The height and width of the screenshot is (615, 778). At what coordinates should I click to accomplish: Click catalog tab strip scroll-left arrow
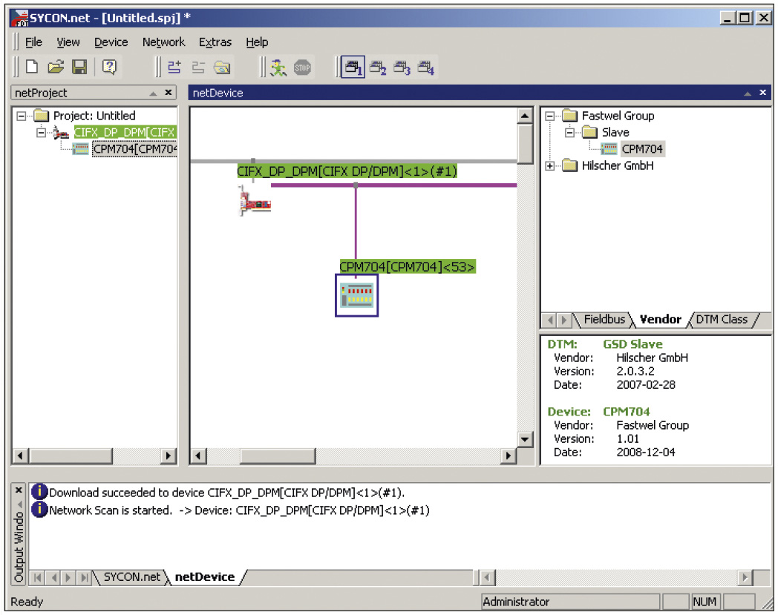(550, 320)
